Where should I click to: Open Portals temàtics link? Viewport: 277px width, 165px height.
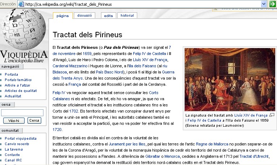(18, 80)
